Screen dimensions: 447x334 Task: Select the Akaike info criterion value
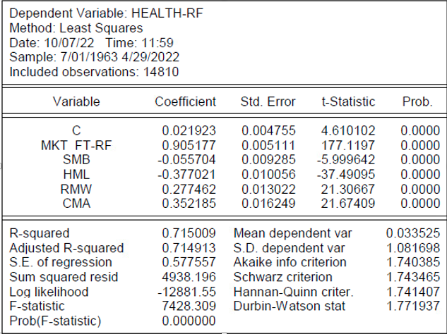click(x=413, y=262)
